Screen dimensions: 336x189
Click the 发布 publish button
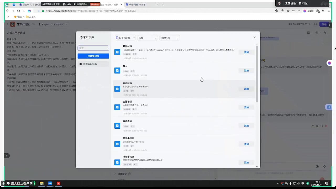324,24
